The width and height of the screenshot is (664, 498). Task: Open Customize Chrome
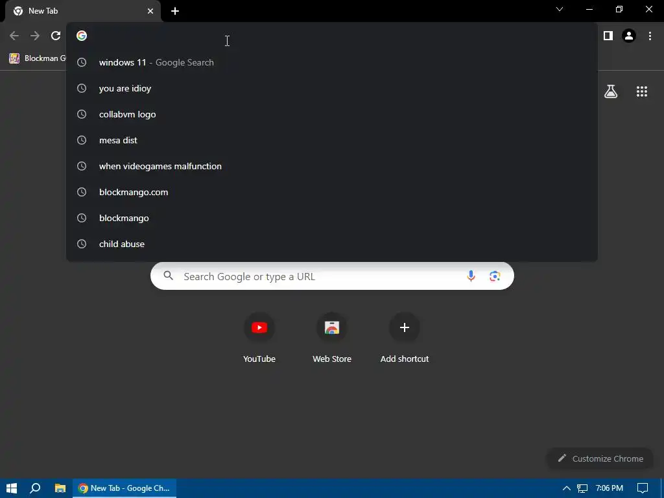click(600, 458)
